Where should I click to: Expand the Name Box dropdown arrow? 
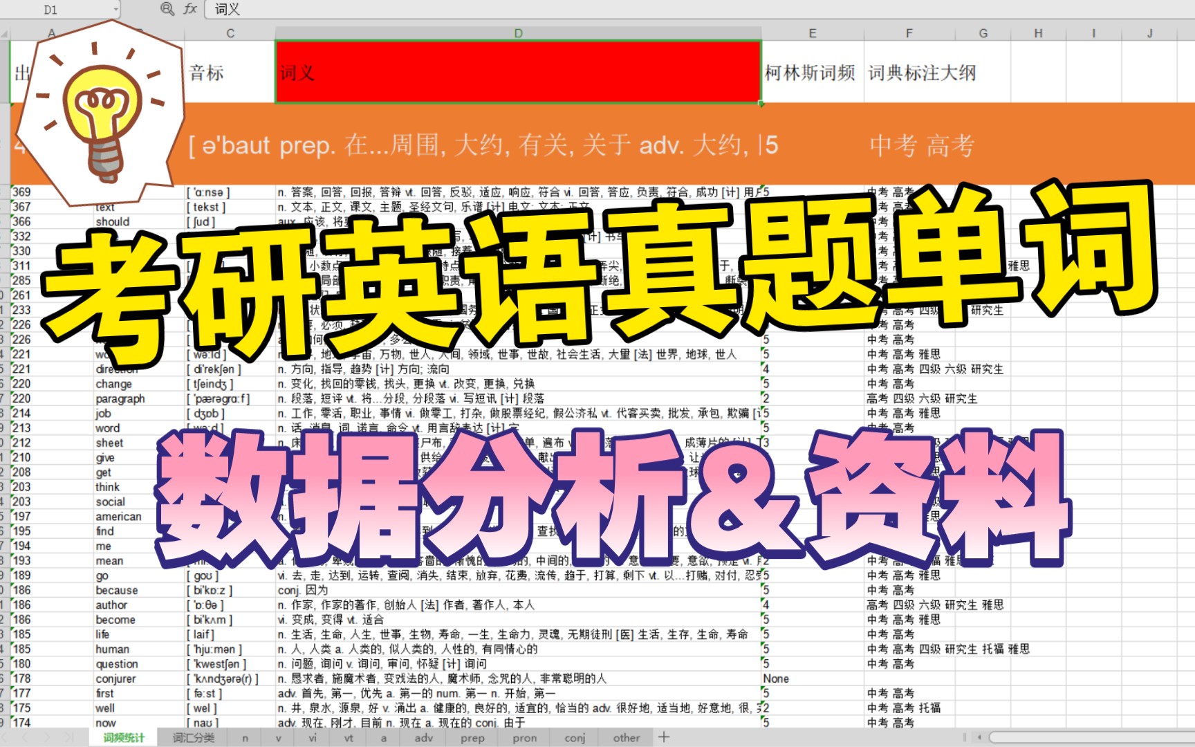click(x=115, y=10)
